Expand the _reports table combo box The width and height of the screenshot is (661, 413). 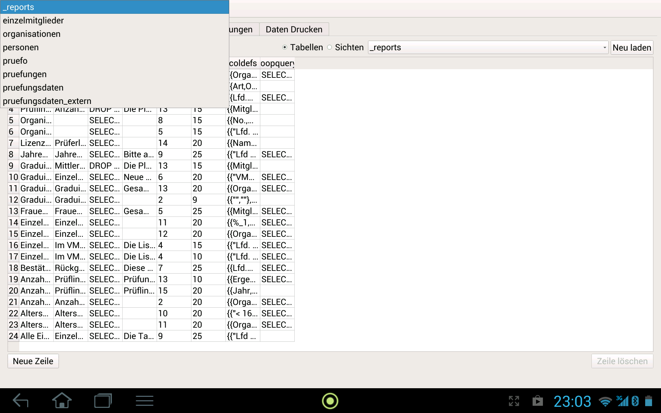coord(488,47)
